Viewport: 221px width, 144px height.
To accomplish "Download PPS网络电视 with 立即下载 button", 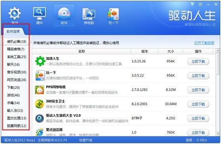I will tap(198, 90).
